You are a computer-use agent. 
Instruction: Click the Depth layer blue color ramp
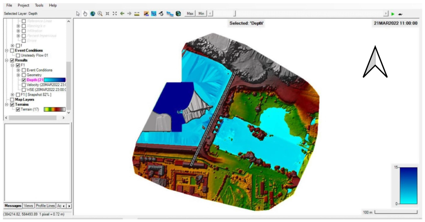point(55,80)
